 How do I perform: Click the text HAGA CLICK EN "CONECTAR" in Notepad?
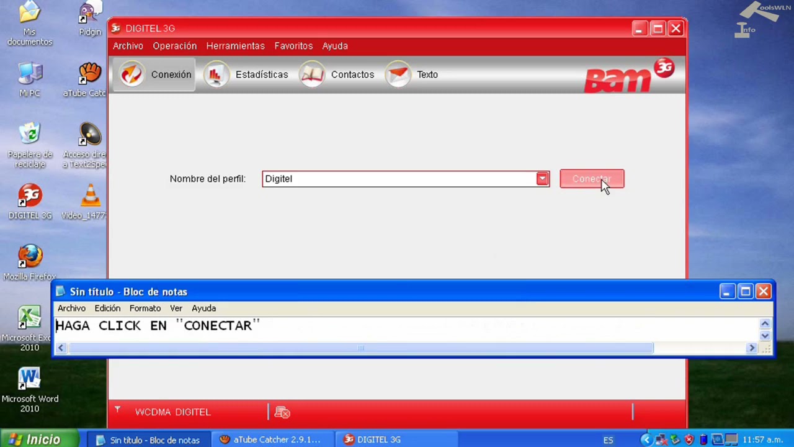coord(158,325)
